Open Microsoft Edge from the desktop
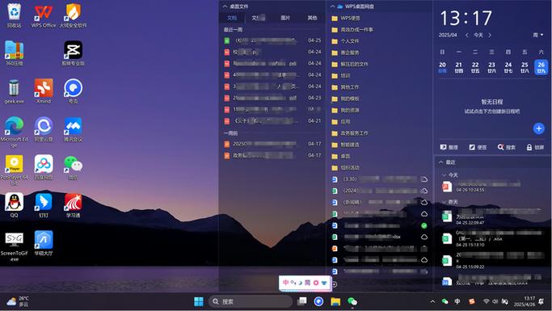The height and width of the screenshot is (311, 552). click(x=14, y=132)
